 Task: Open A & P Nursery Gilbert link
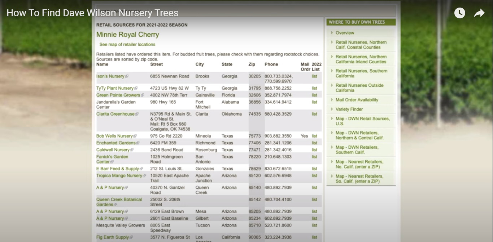point(110,218)
